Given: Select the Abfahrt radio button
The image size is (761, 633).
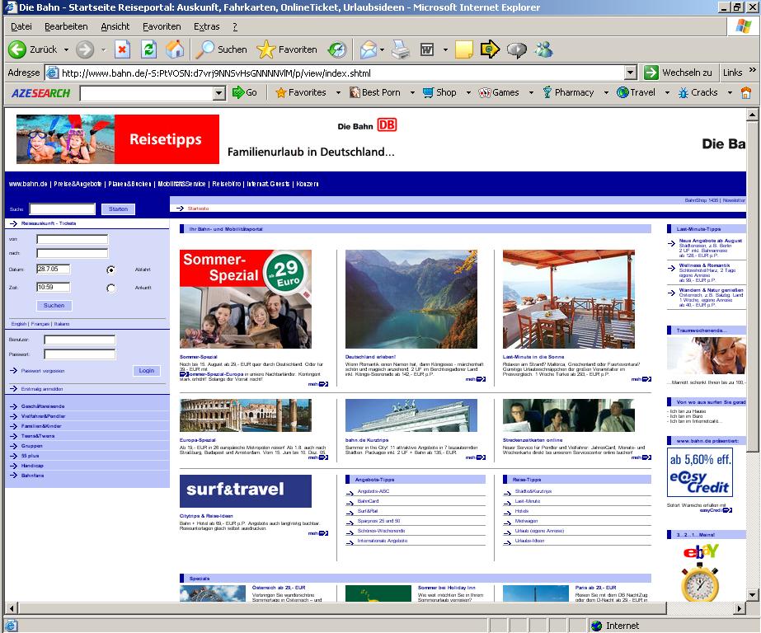Looking at the screenshot, I should pos(111,270).
